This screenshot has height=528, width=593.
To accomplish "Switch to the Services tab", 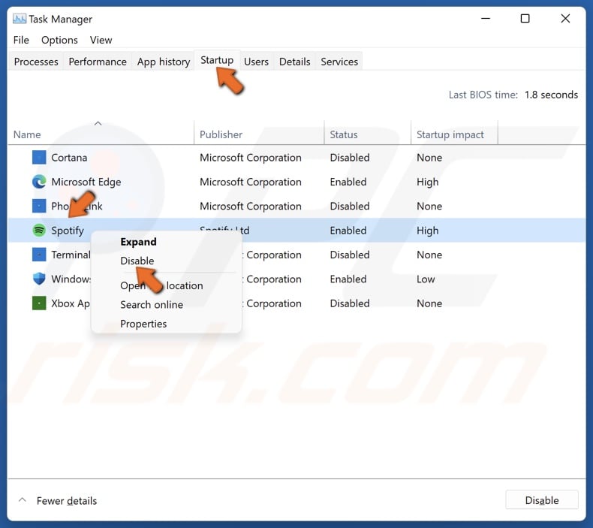I will click(339, 62).
